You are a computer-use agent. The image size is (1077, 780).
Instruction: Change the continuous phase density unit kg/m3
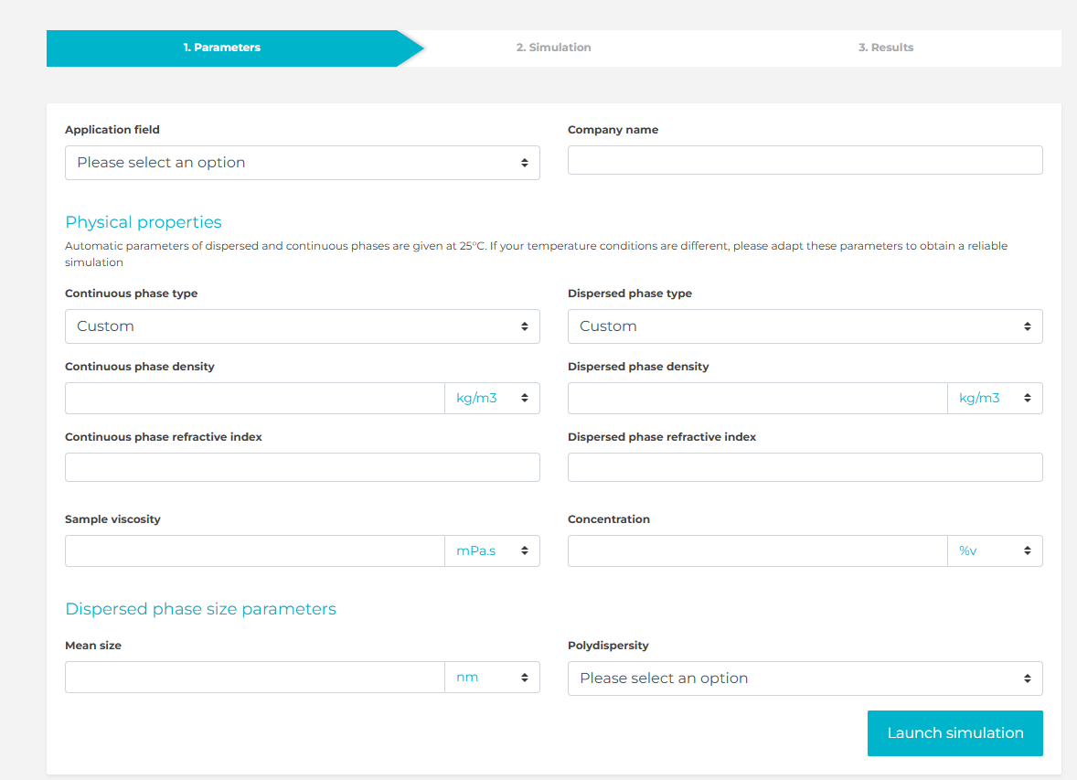(492, 399)
